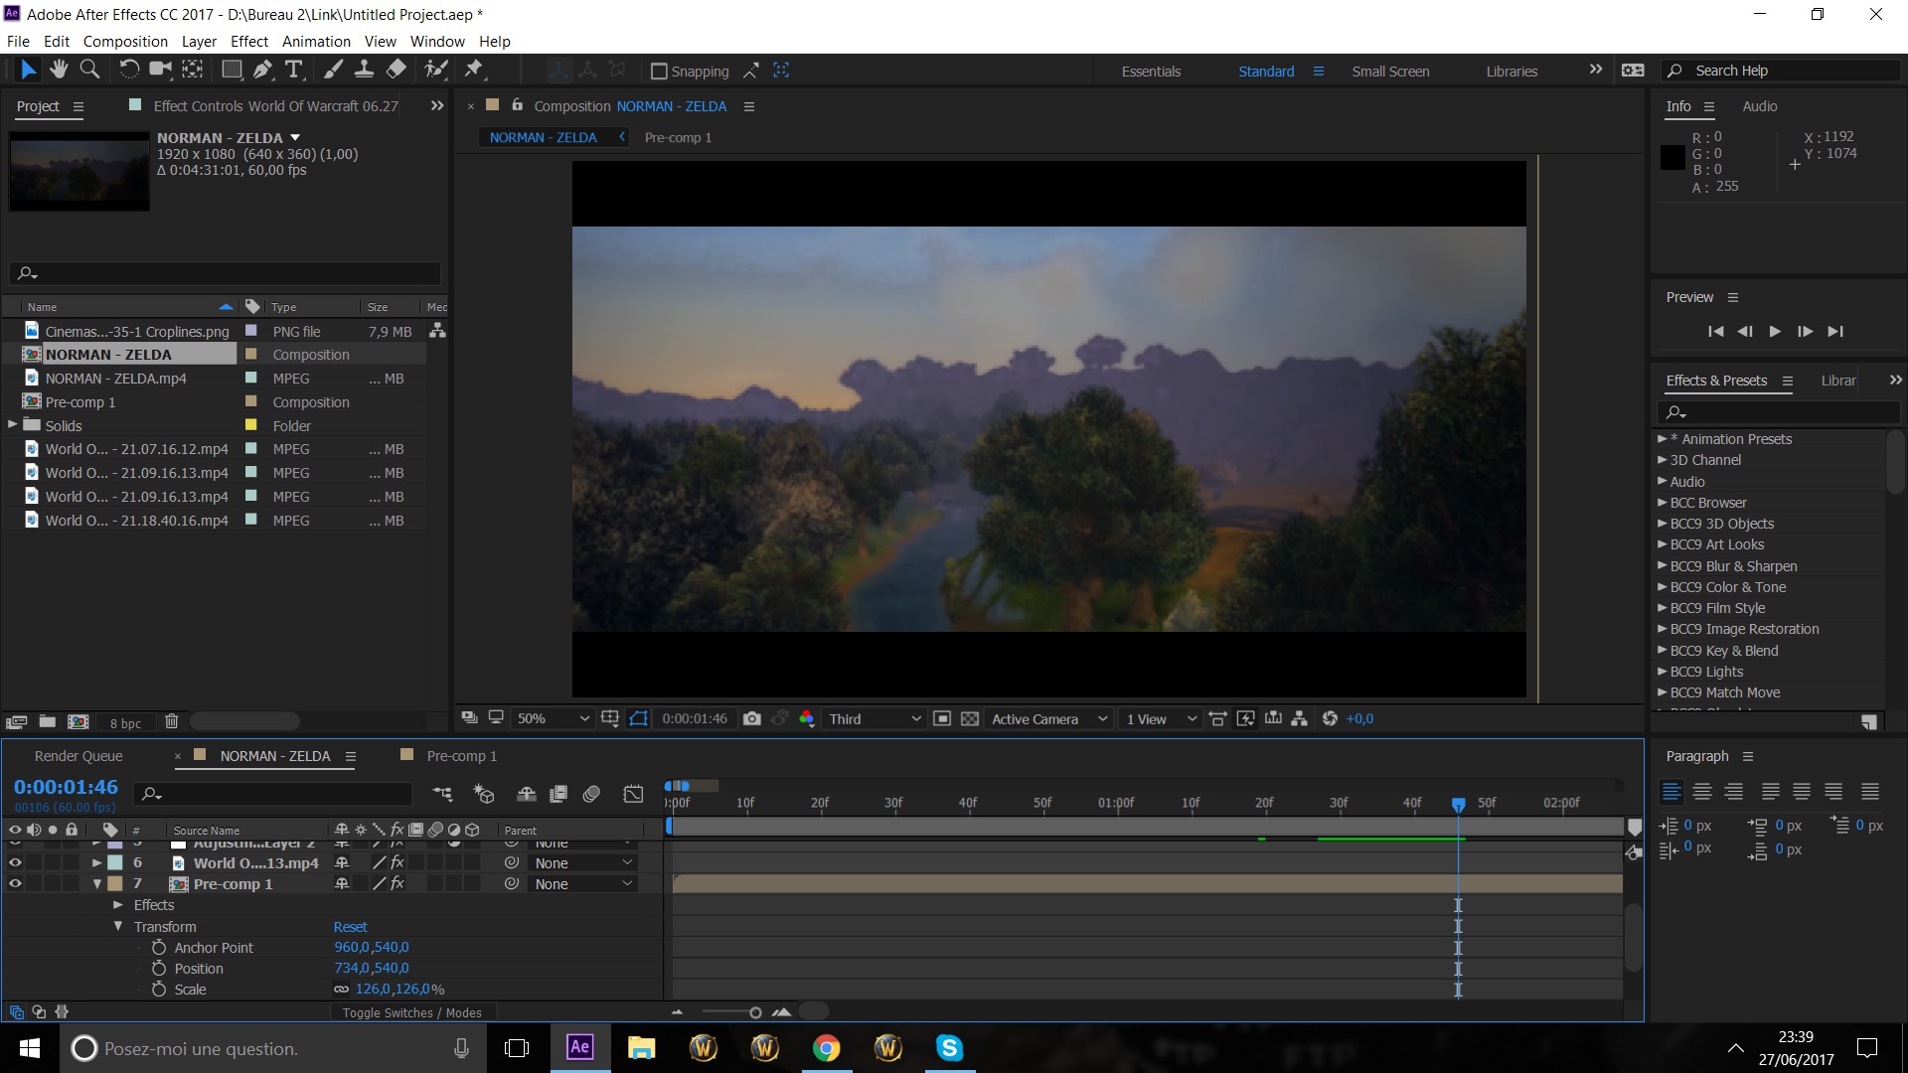This screenshot has width=1908, height=1073.
Task: Enable motion blur switch in timeline header
Action: (591, 793)
